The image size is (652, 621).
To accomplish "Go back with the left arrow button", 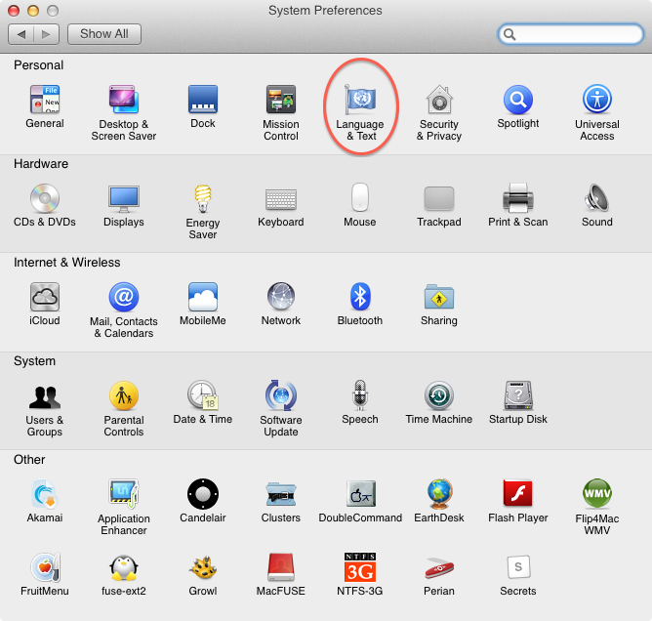I will click(21, 34).
